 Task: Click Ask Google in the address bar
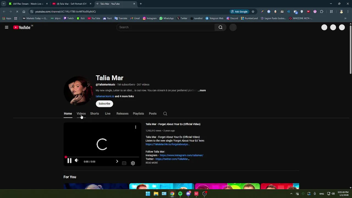(x=239, y=12)
